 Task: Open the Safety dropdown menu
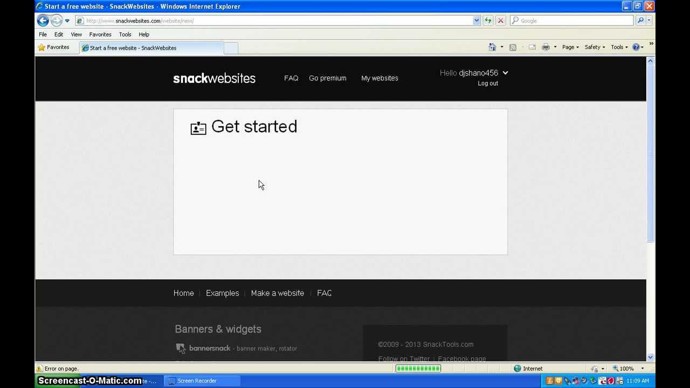point(595,47)
